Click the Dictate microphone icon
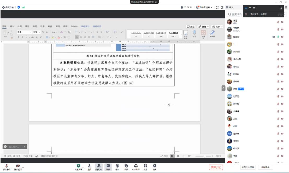 194,34
